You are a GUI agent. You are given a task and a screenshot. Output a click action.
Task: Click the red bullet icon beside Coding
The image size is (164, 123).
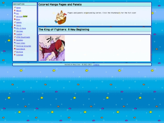point(15,34)
